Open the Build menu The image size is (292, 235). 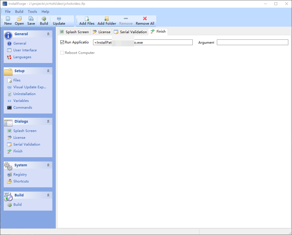(19, 12)
